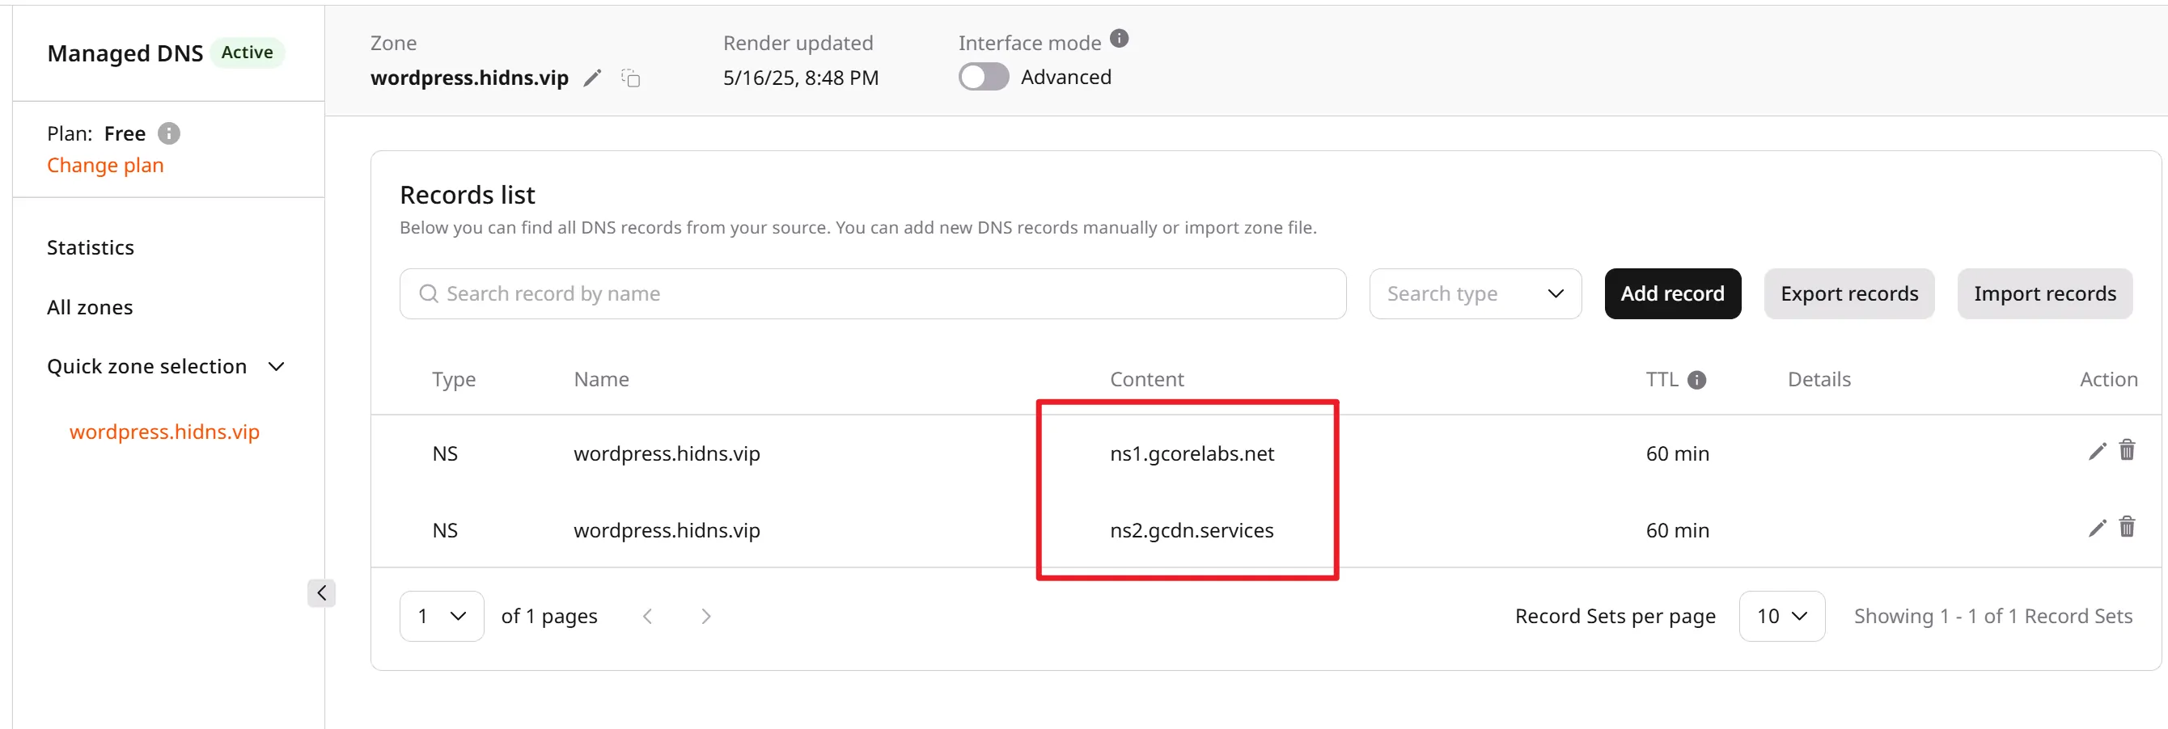Click ns2.gcdn.services content cell
The height and width of the screenshot is (729, 2168).
pyautogui.click(x=1192, y=530)
